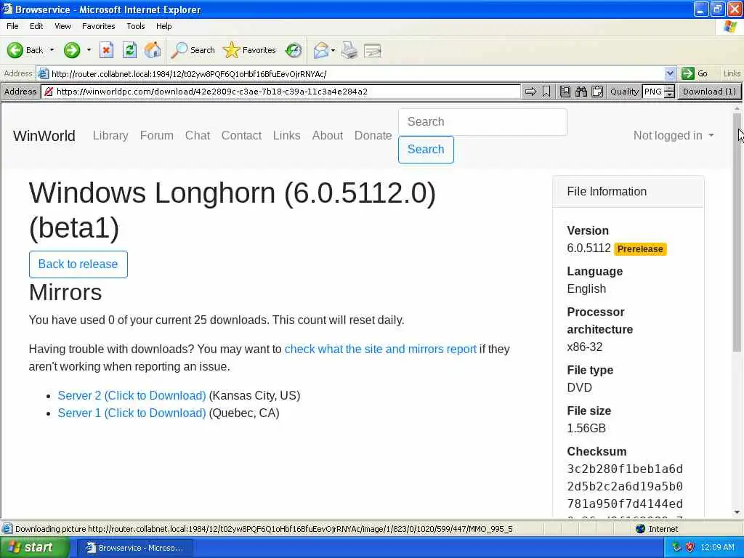The image size is (744, 558).
Task: Open the Help menu
Action: [163, 26]
